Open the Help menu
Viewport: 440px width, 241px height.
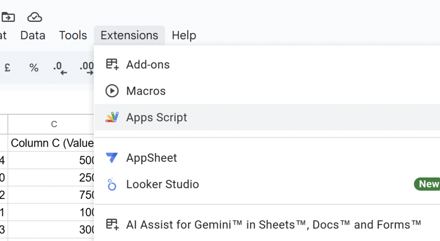click(x=184, y=35)
